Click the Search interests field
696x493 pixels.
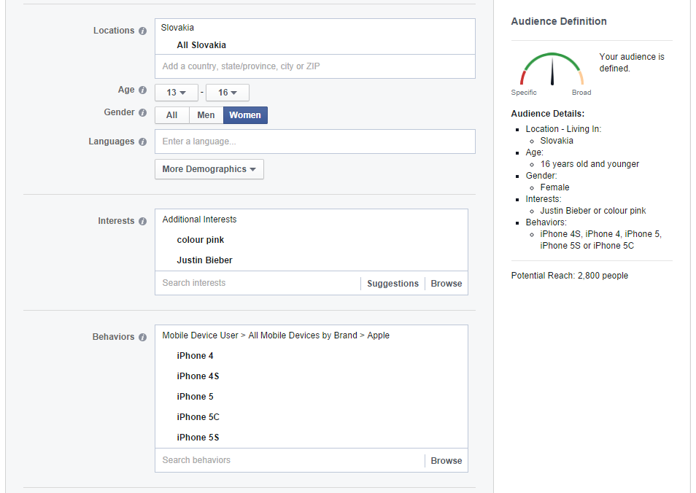(x=257, y=283)
